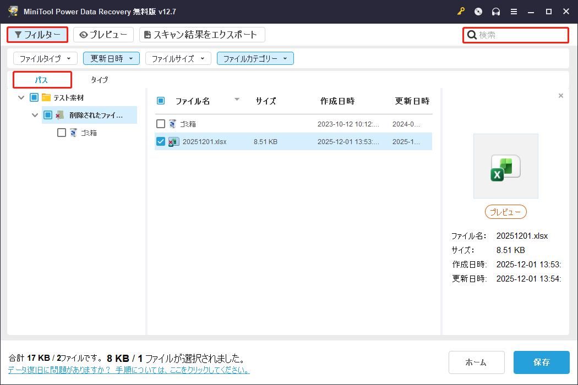Click the Excel icon beside 20251201.xlsx

pos(173,141)
